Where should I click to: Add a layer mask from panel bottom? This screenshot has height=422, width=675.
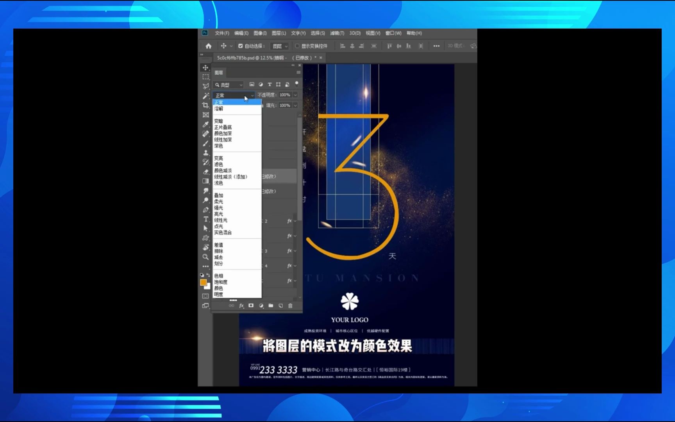pyautogui.click(x=251, y=306)
